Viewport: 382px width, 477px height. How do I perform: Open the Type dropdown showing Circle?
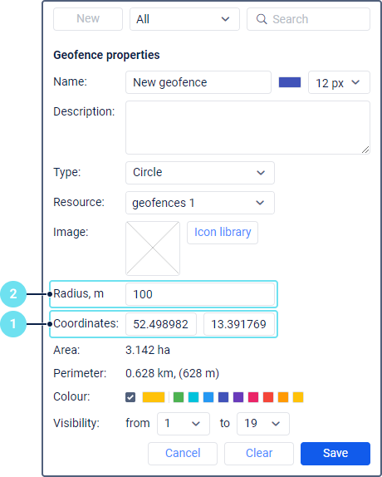coord(200,173)
